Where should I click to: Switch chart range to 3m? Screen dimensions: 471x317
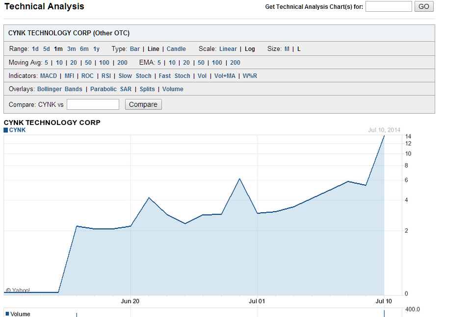pyautogui.click(x=72, y=49)
